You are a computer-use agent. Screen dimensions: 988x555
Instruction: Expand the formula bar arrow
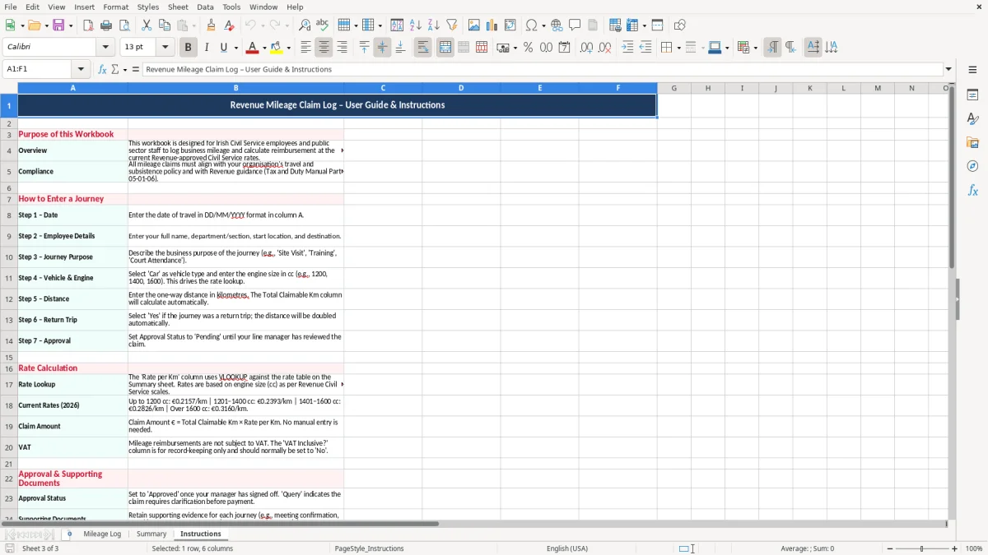coord(948,69)
